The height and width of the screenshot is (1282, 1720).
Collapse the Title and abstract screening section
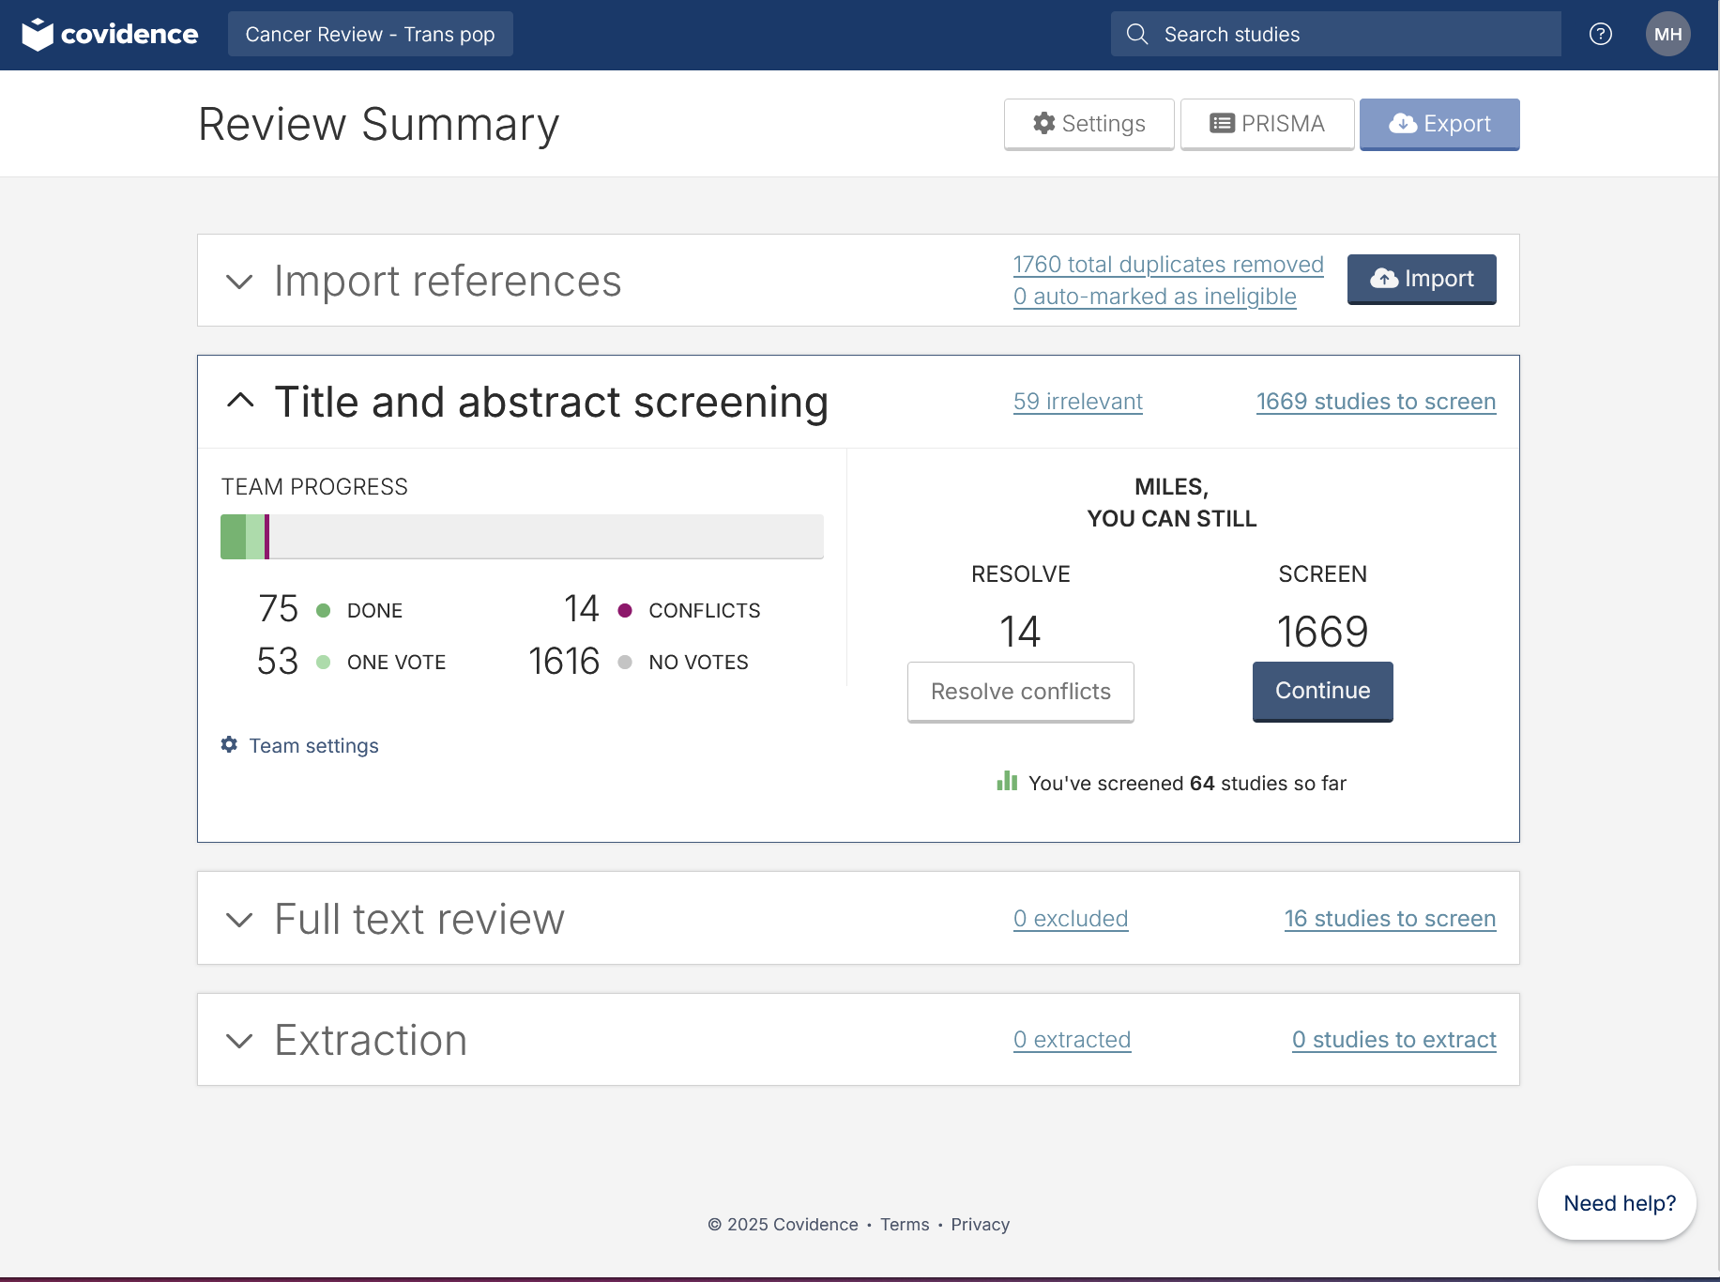pos(240,402)
